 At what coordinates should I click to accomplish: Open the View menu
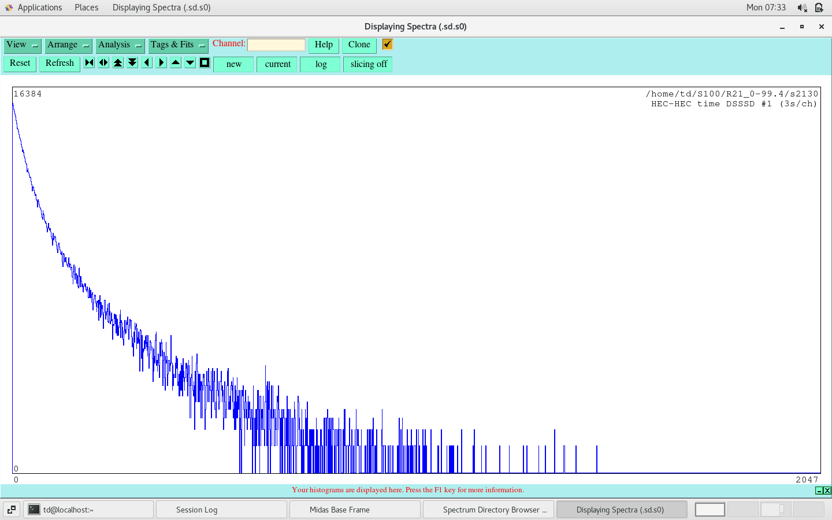(x=22, y=44)
